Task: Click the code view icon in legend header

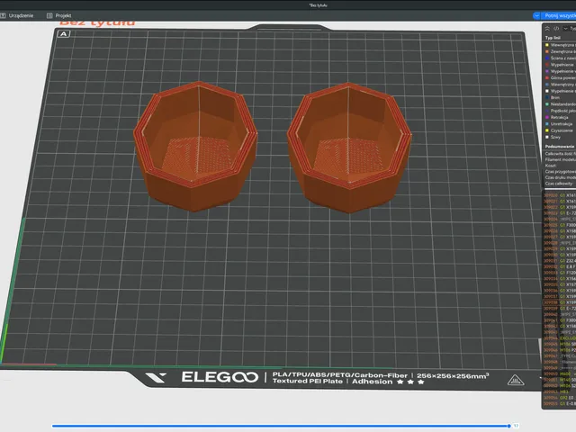Action: click(x=556, y=28)
